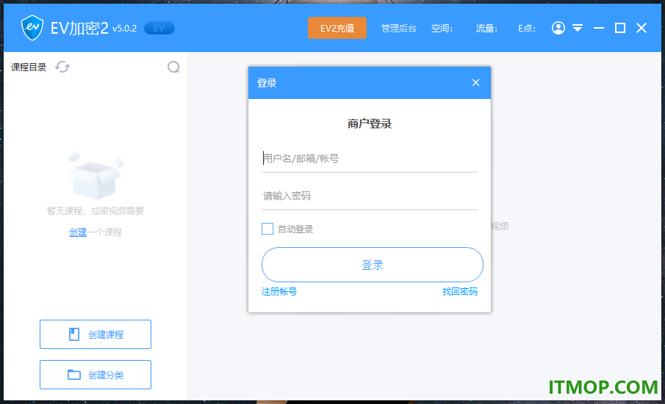Open the user account avatar icon
This screenshot has width=665, height=404.
pos(558,28)
